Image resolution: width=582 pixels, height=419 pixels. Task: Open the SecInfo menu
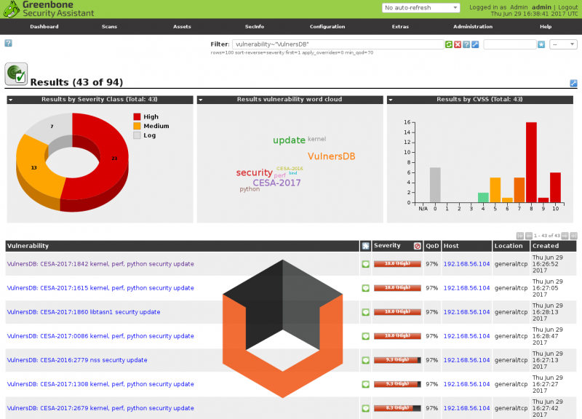[255, 26]
